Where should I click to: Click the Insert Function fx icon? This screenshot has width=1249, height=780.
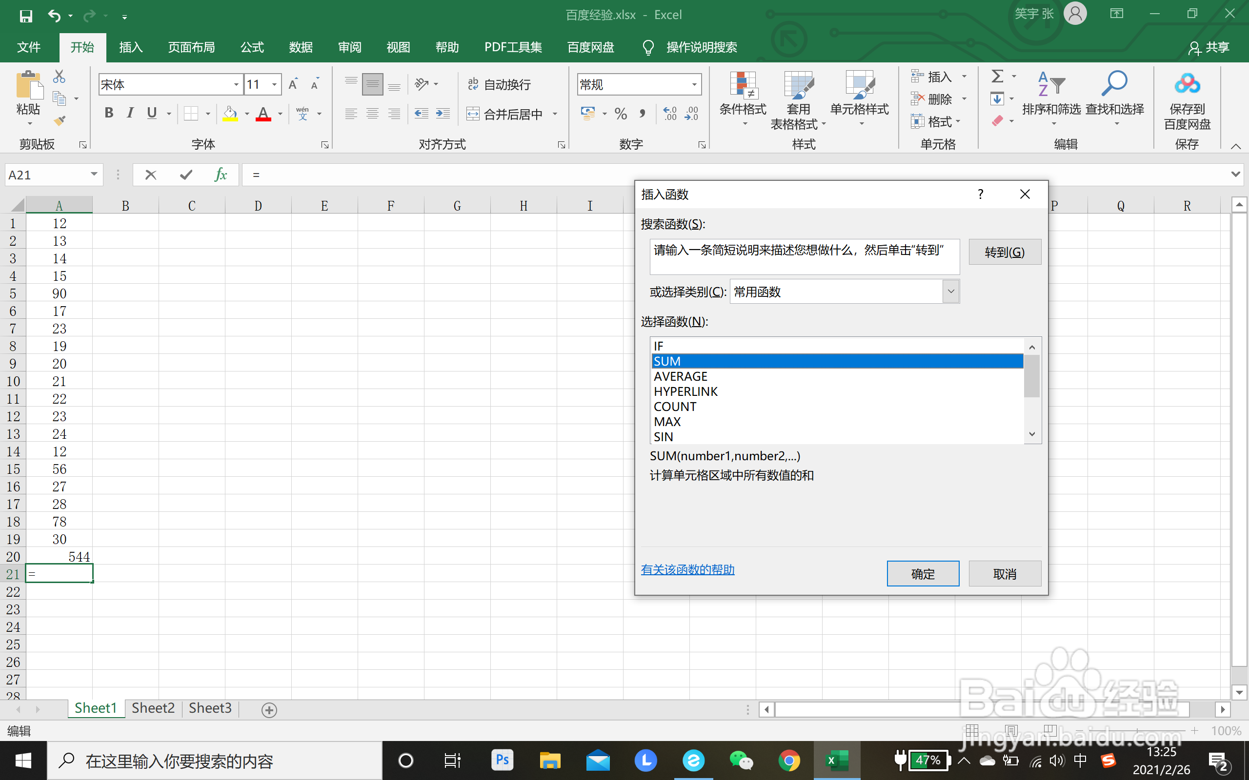tap(221, 175)
